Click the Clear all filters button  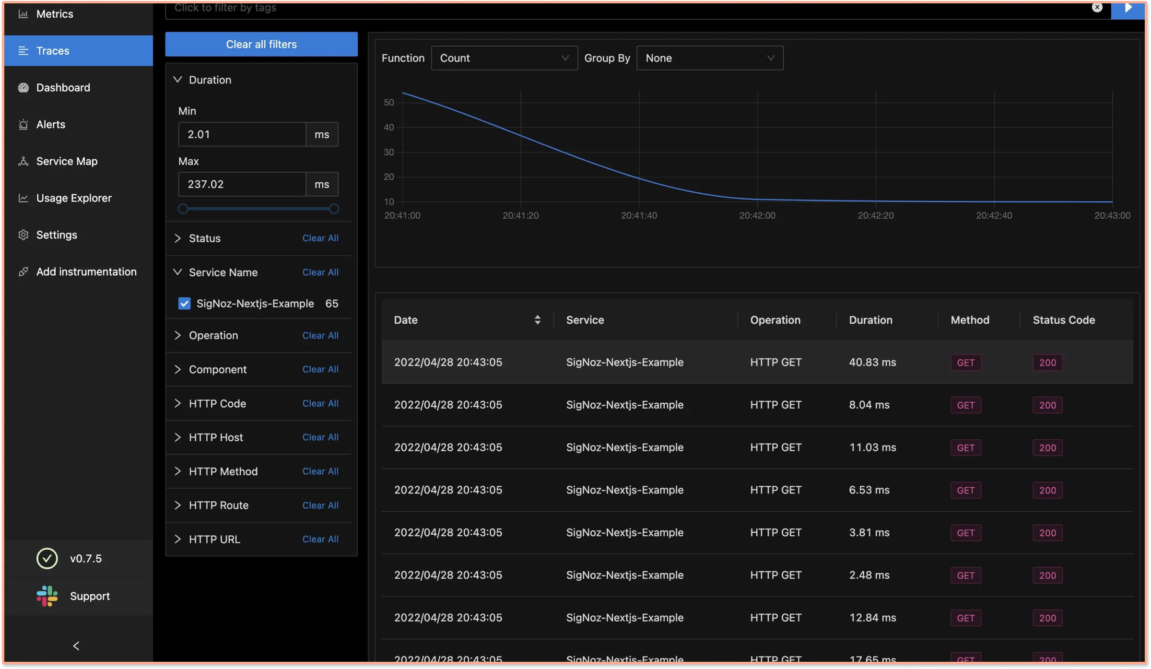tap(261, 44)
